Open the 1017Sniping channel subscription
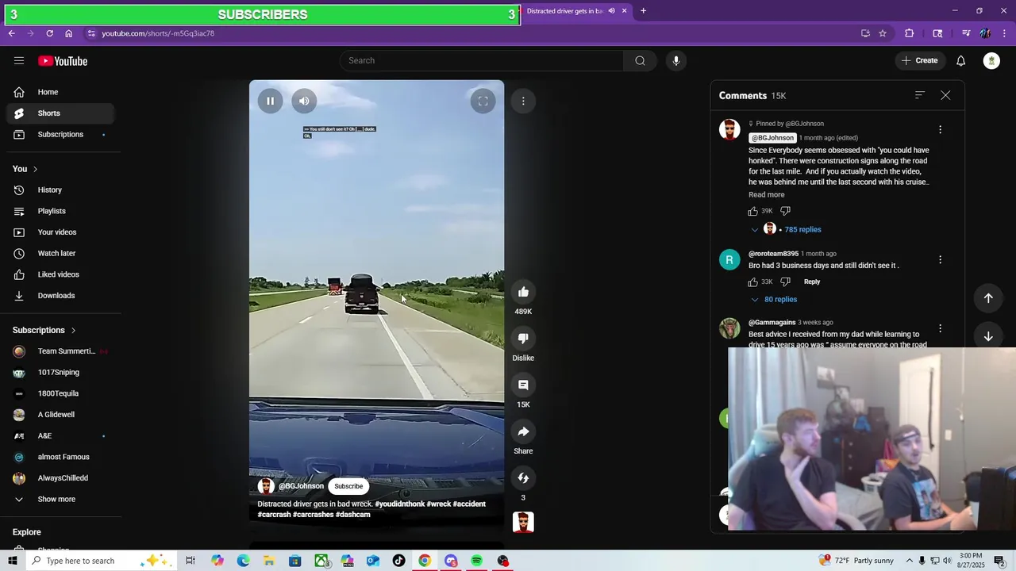 point(60,373)
